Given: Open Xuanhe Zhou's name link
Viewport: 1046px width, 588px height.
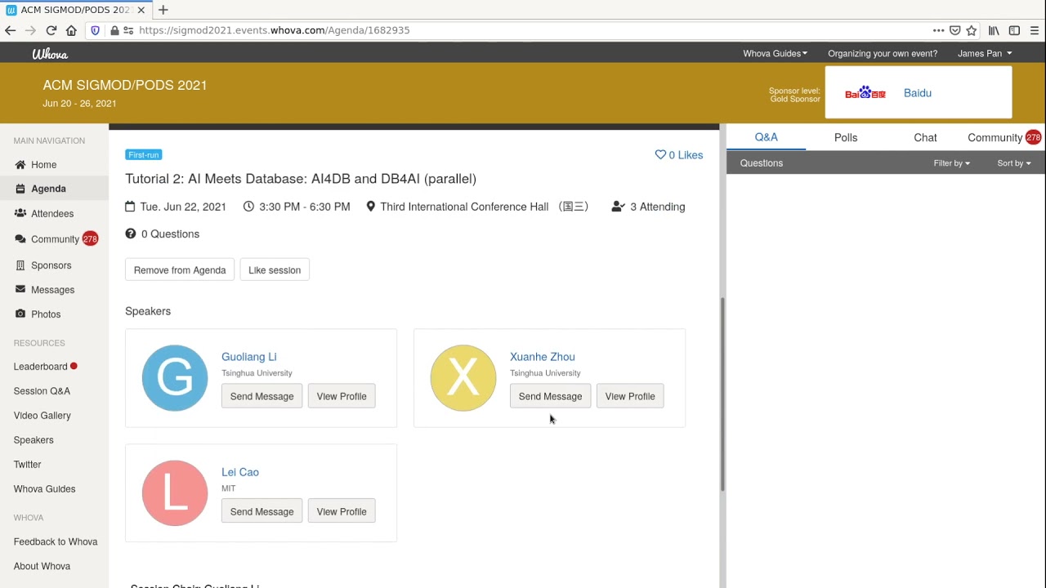Looking at the screenshot, I should click(x=543, y=357).
